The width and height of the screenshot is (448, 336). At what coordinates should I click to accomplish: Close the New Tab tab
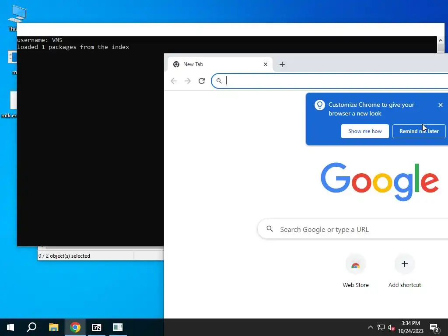(x=266, y=64)
